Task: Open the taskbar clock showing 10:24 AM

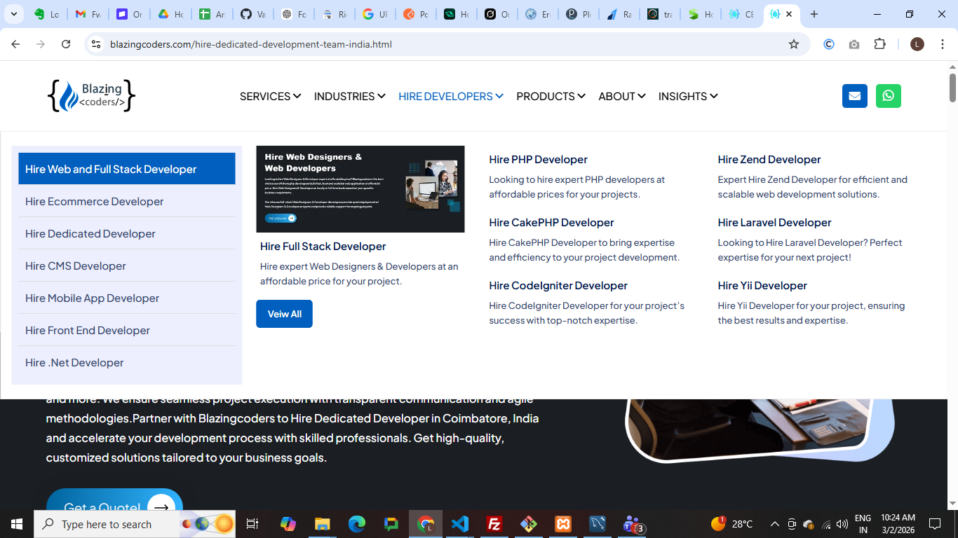Action: 898,524
